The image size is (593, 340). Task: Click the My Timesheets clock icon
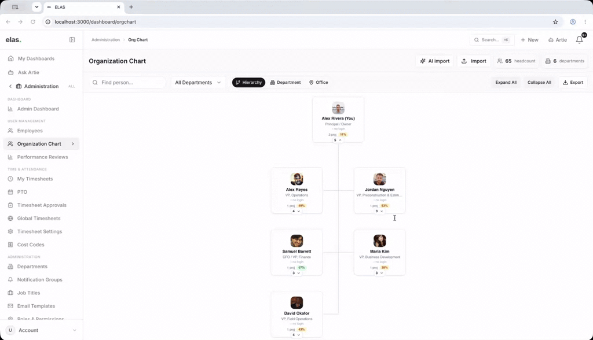pyautogui.click(x=10, y=179)
